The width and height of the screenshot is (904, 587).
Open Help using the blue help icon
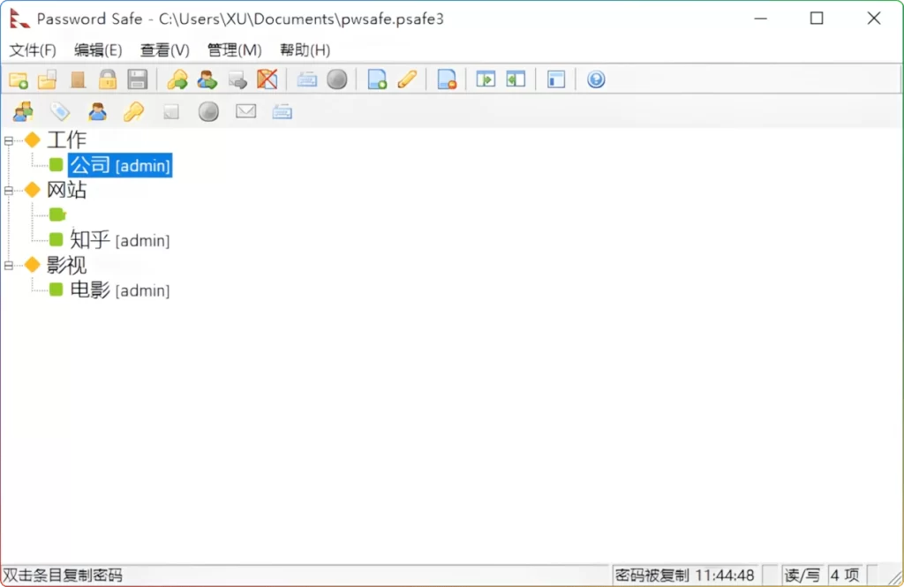tap(596, 79)
